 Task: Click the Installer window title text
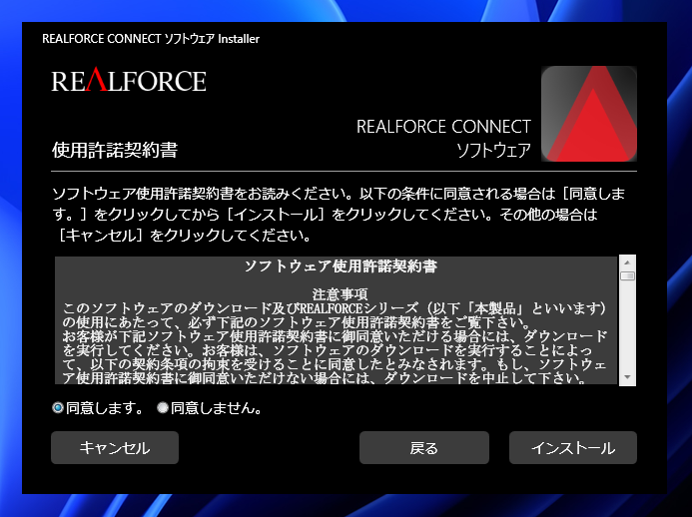click(x=151, y=39)
